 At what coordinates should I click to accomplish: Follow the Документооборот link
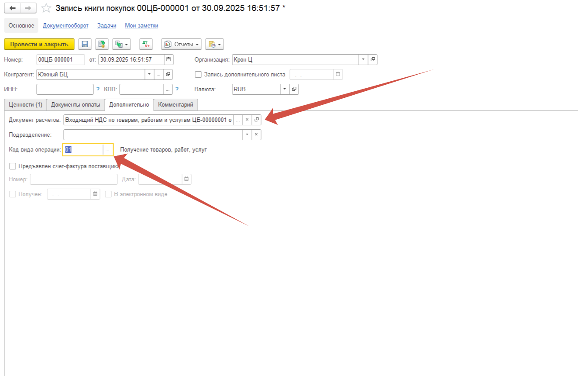65,25
